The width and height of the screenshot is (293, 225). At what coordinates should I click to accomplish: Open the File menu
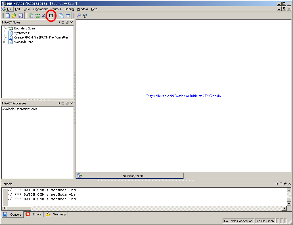[9, 9]
